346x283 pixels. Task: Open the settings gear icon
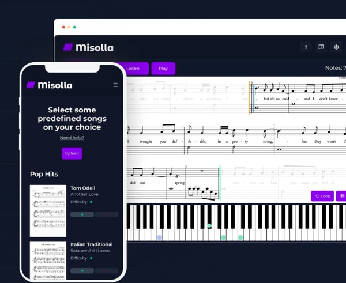tap(336, 47)
